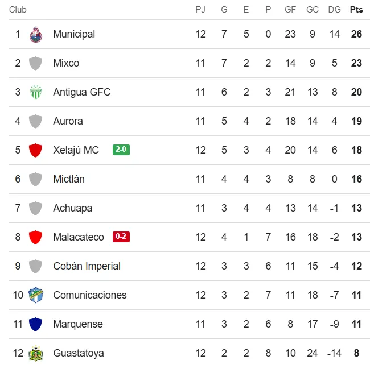Click the green 2-0 live score badge
The image size is (370, 373).
pyautogui.click(x=121, y=150)
